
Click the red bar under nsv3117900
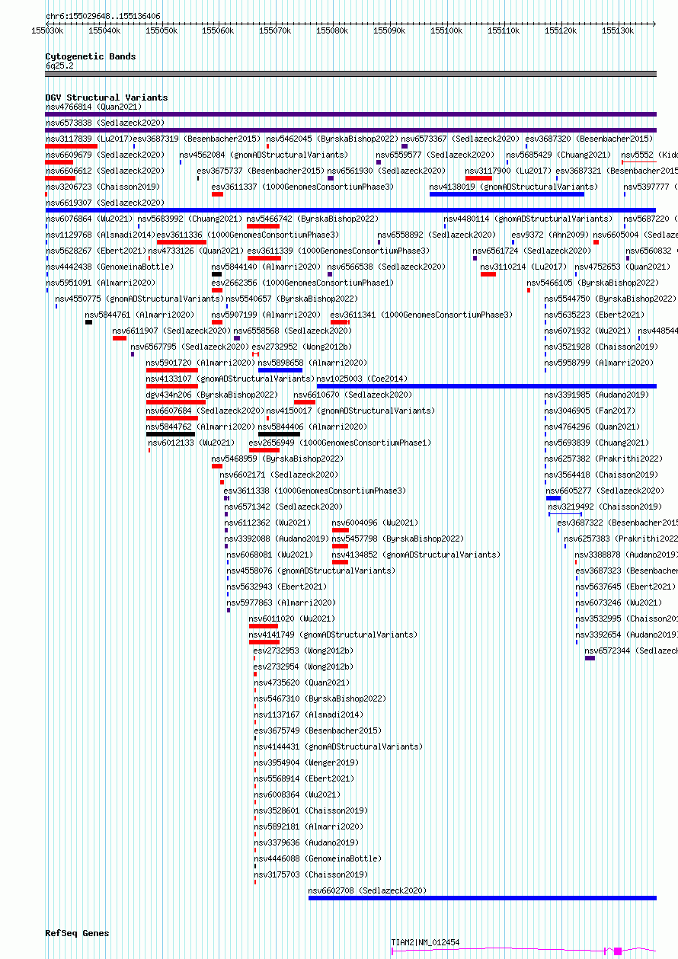pyautogui.click(x=479, y=178)
